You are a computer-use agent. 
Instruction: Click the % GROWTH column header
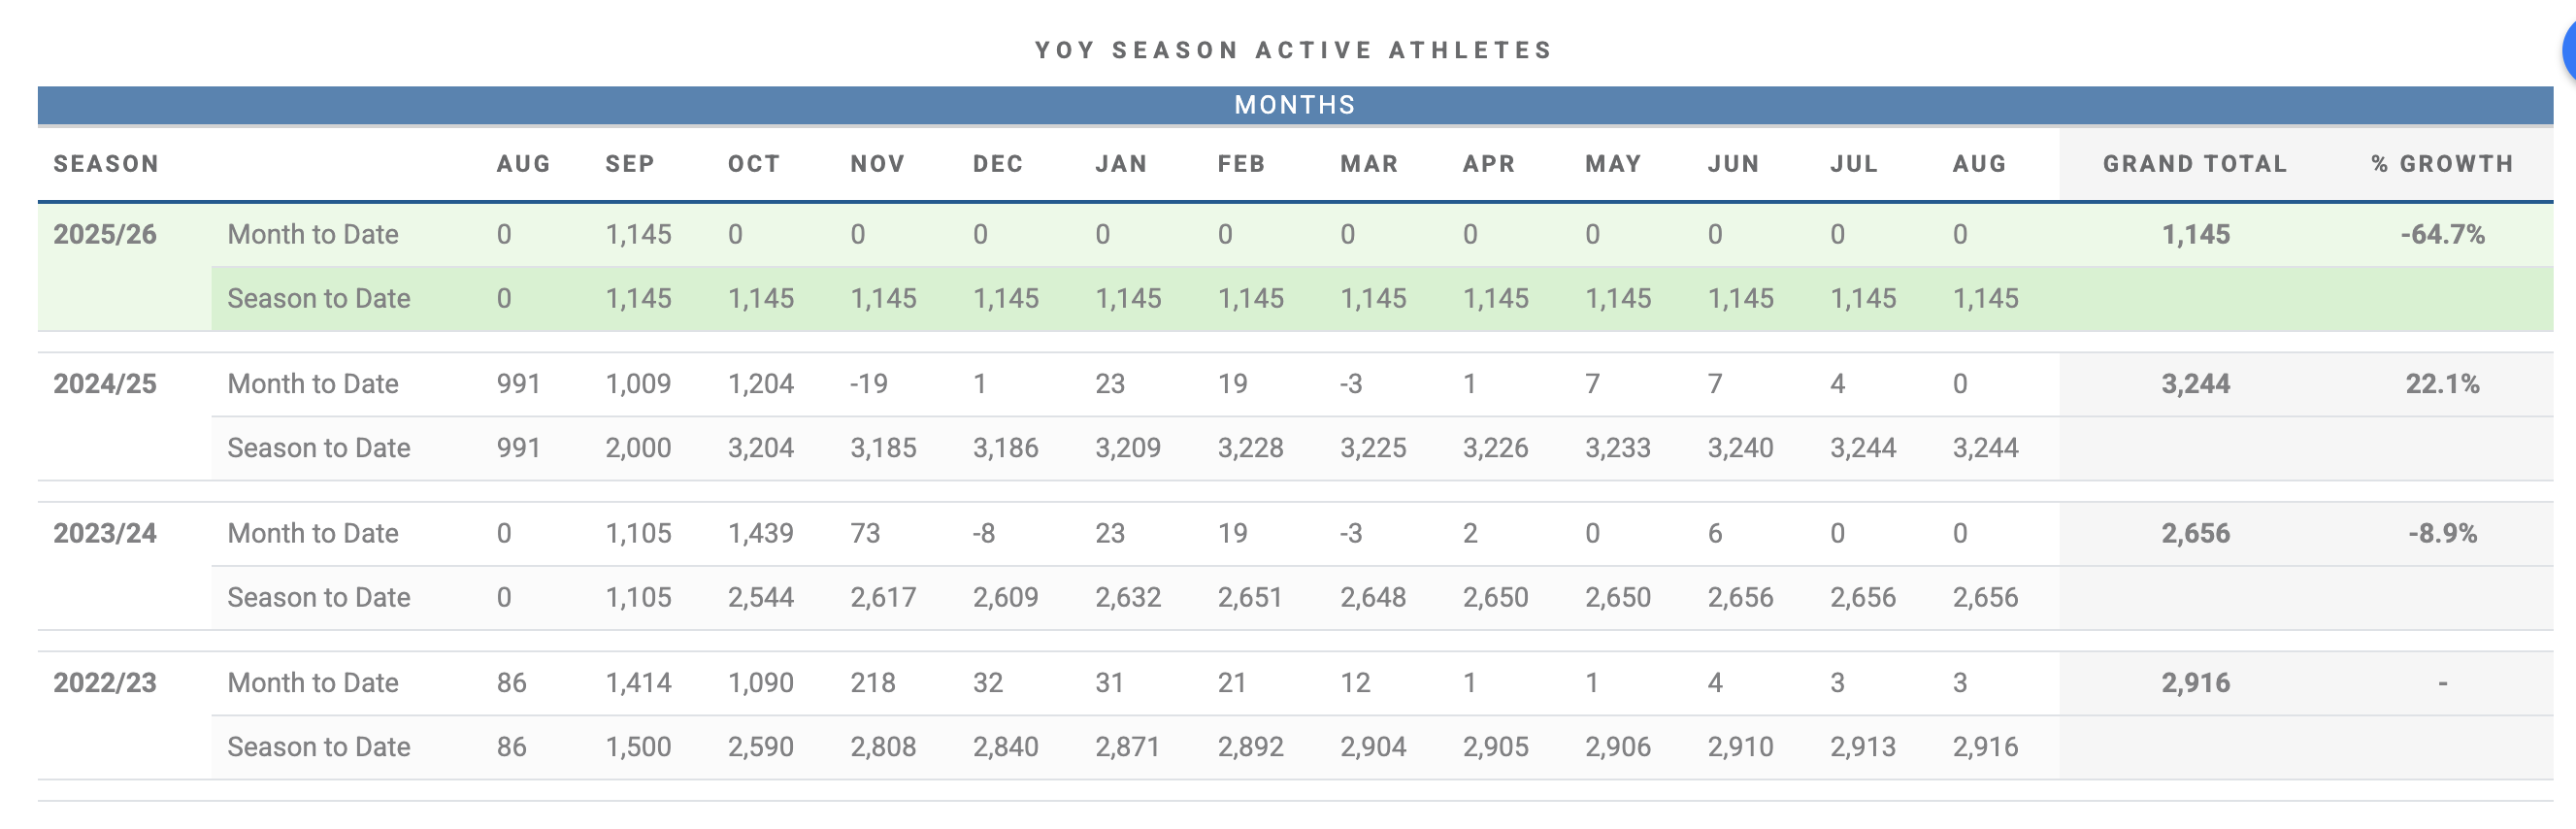click(x=2442, y=164)
